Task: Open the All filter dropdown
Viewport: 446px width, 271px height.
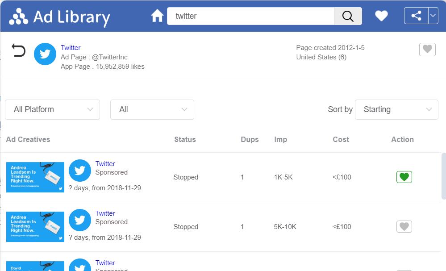Action: [152, 109]
